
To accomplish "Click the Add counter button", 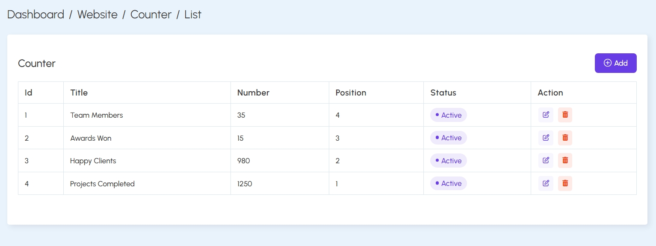I will [x=615, y=63].
